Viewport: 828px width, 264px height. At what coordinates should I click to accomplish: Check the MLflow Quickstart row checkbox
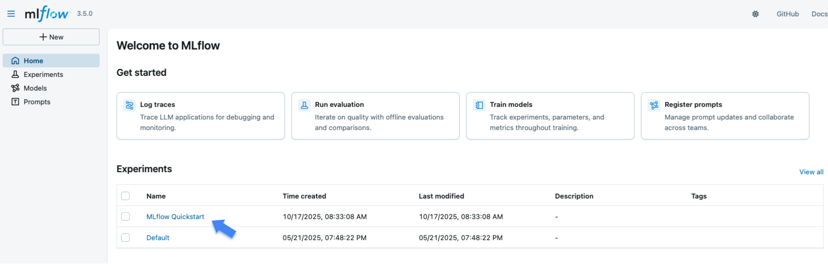(125, 217)
